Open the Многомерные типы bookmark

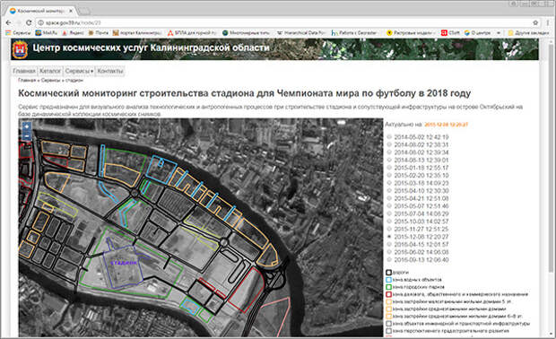tap(246, 33)
